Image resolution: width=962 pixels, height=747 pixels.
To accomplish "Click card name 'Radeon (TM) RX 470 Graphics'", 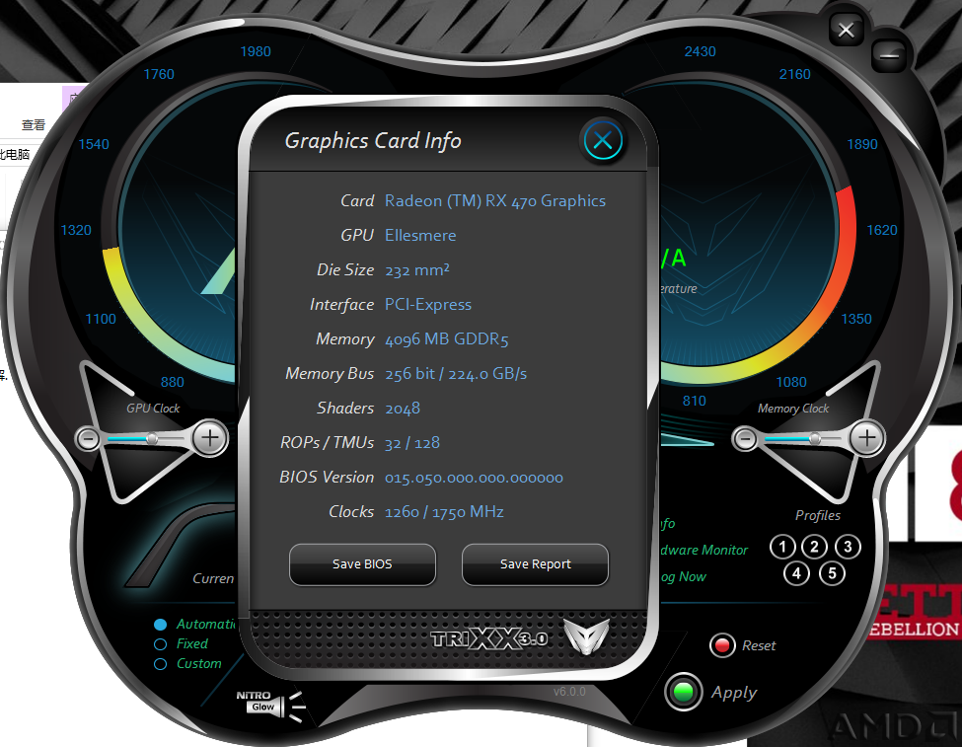I will click(x=495, y=200).
